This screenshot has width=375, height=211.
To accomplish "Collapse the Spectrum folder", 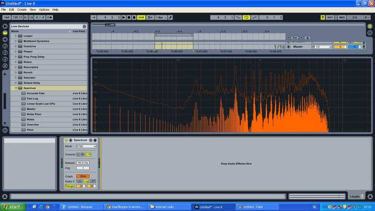I will click(16, 88).
